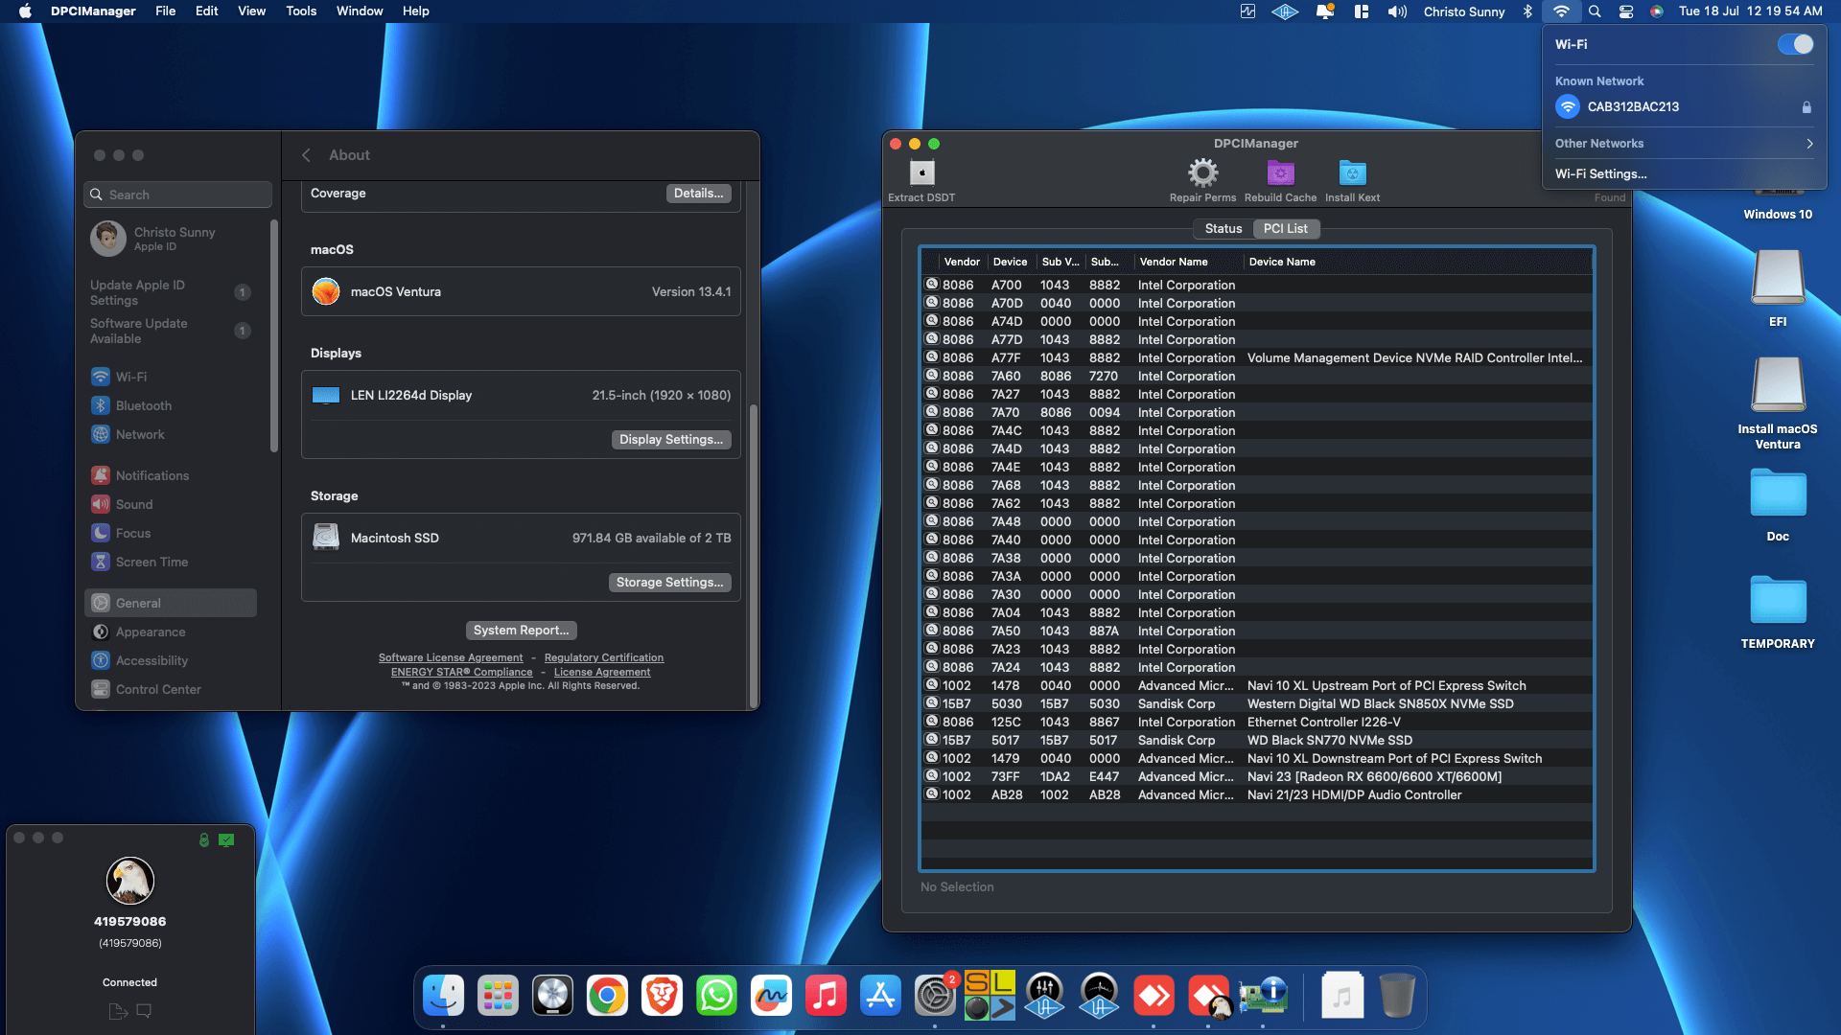This screenshot has height=1035, width=1841.
Task: Open ENERGY STAR Compliance link
Action: point(461,673)
